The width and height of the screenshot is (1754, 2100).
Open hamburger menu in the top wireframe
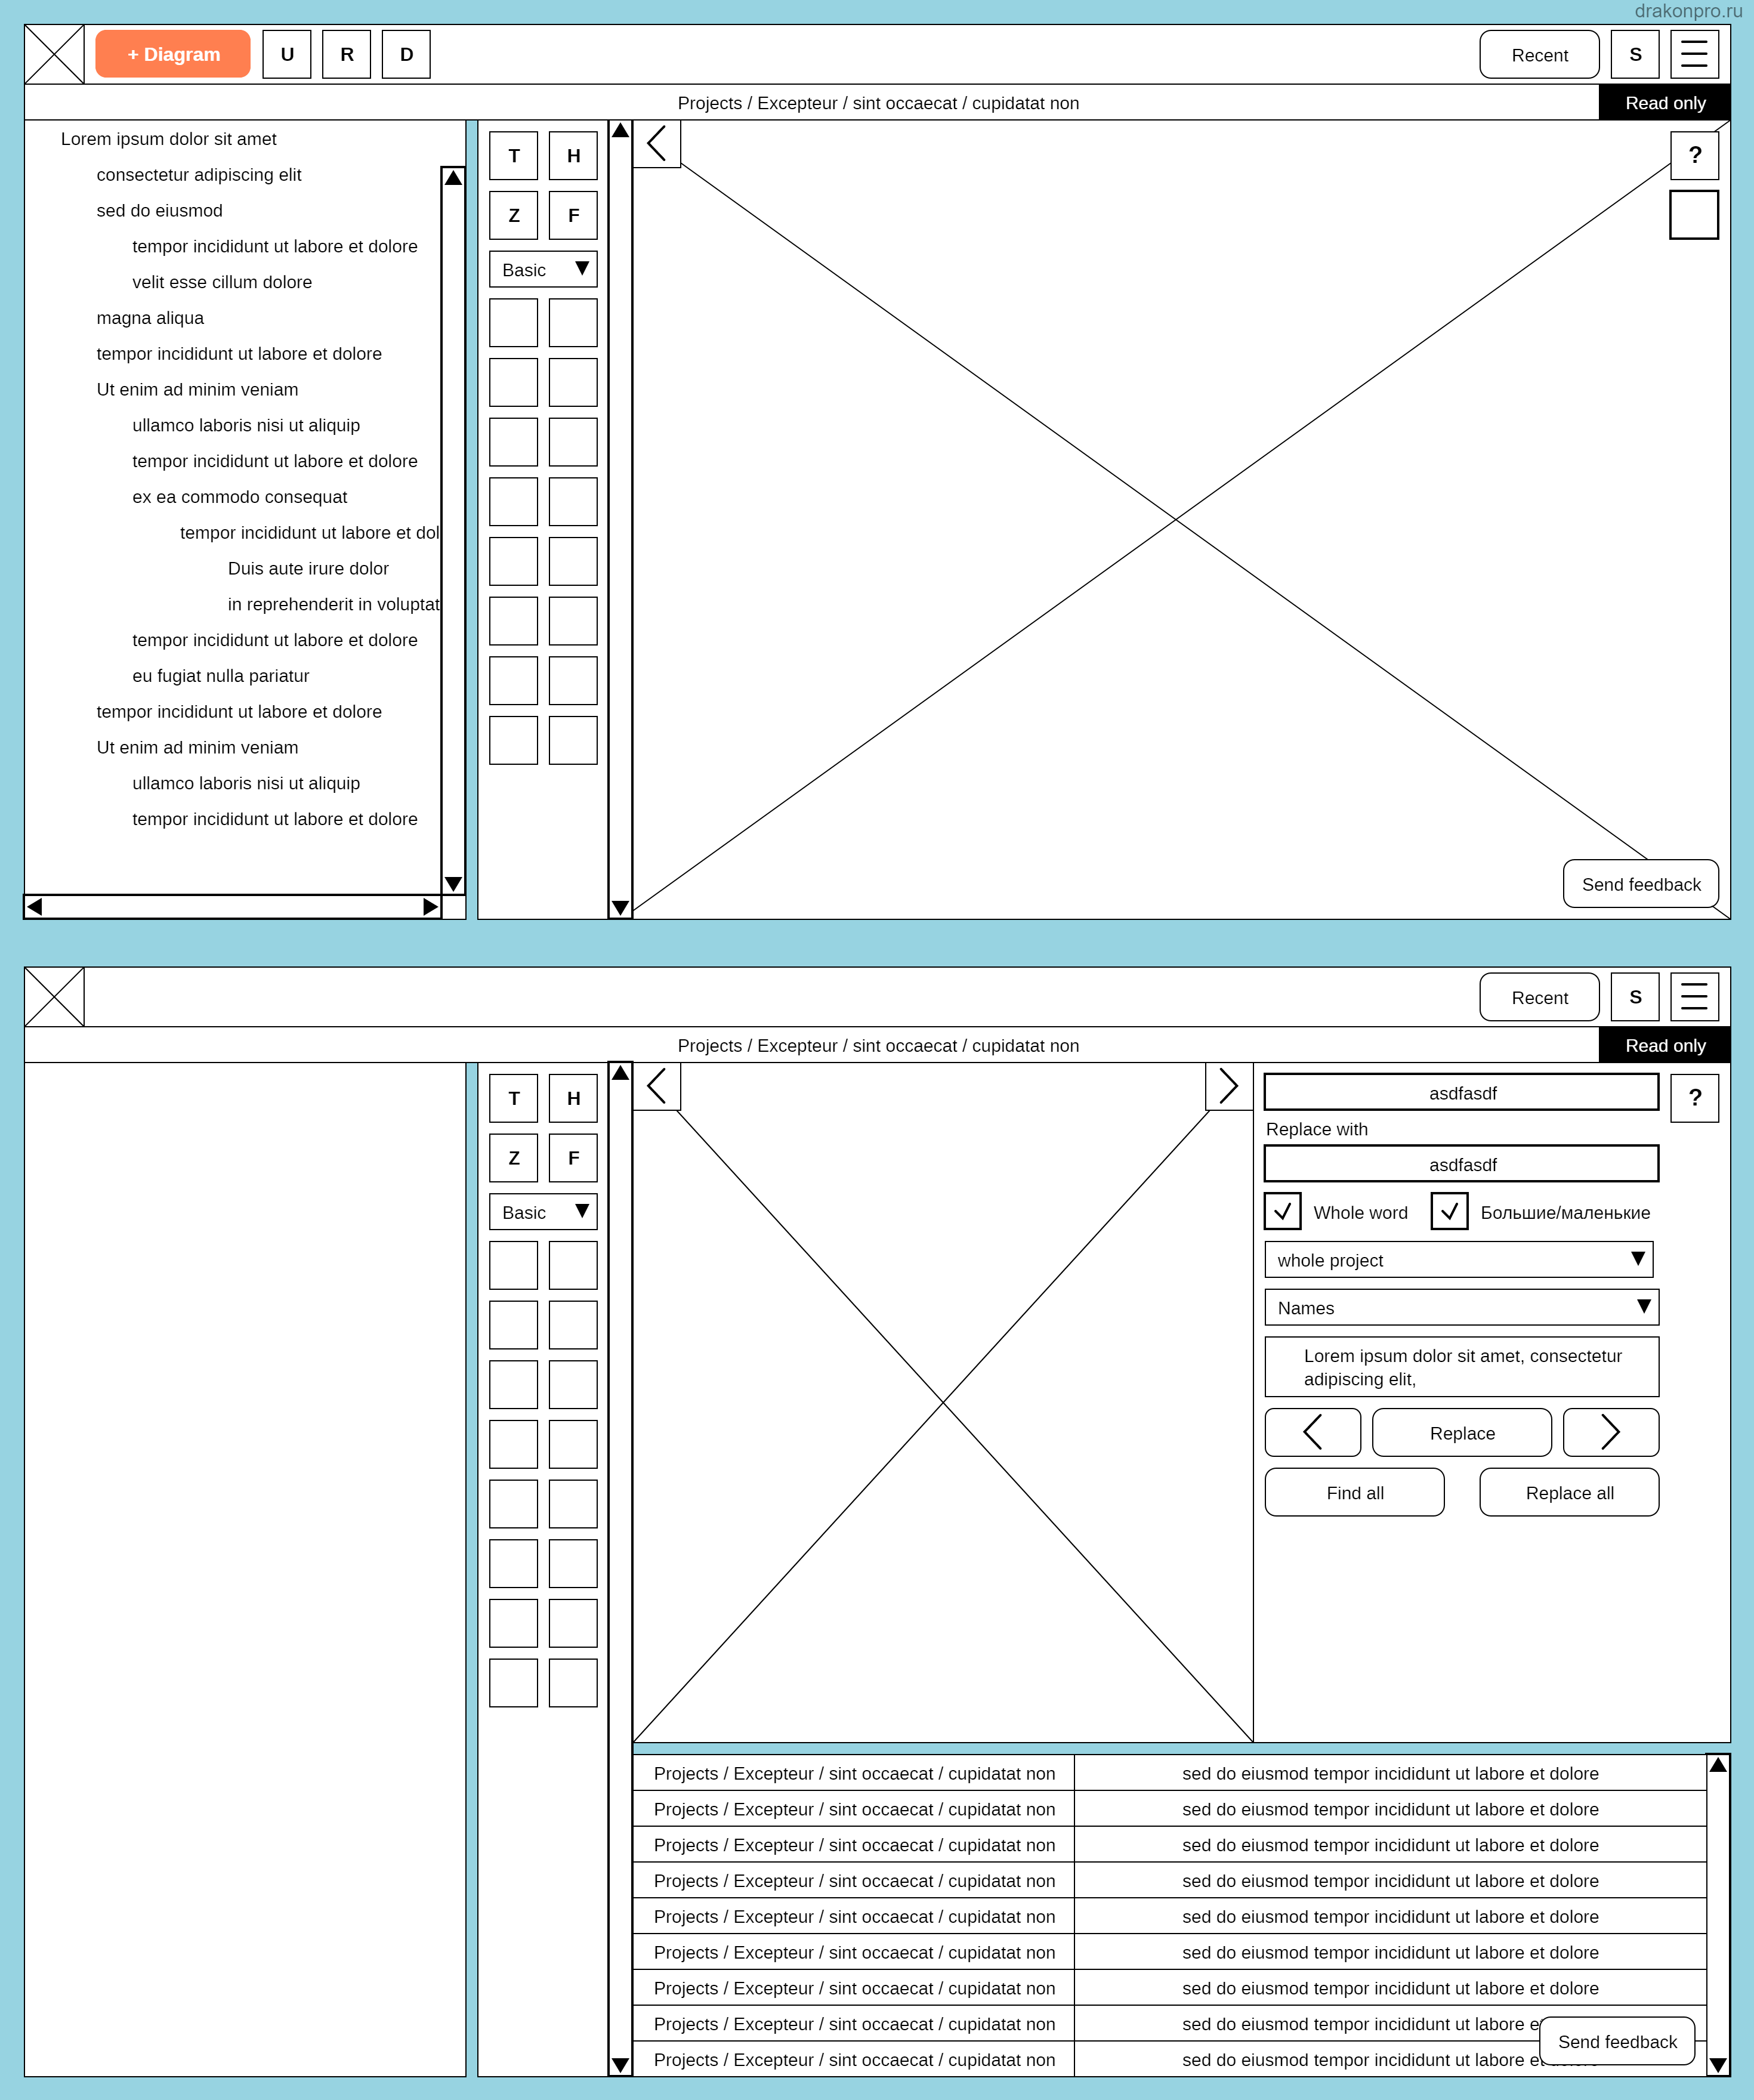(x=1694, y=54)
